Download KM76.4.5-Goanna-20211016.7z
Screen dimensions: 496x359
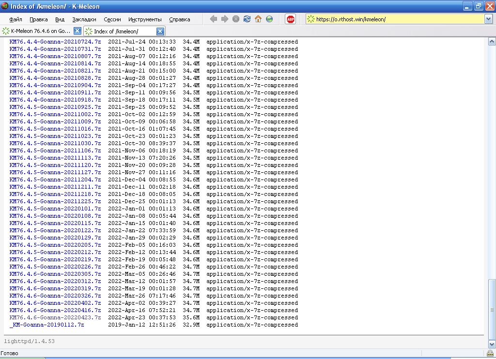click(55, 129)
